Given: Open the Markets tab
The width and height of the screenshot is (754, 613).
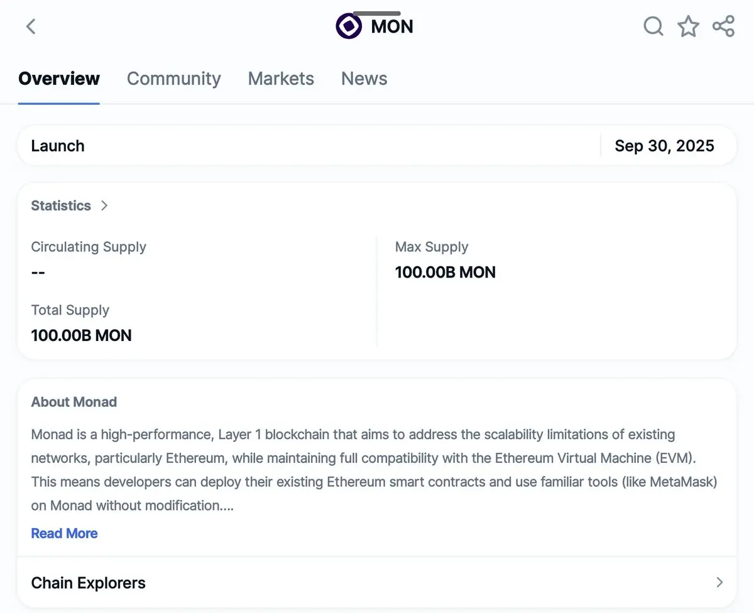Looking at the screenshot, I should 281,79.
